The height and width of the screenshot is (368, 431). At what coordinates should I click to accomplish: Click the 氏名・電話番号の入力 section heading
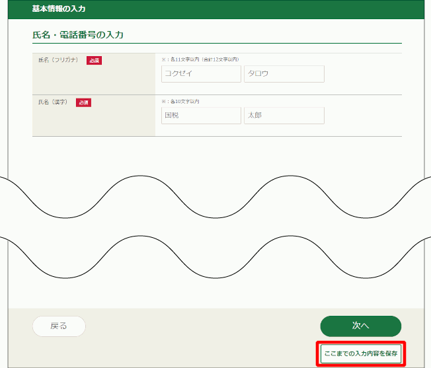point(78,34)
